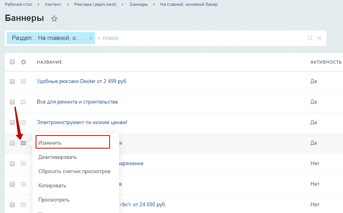Click Нет in the 24 000 руб. row

315,204
